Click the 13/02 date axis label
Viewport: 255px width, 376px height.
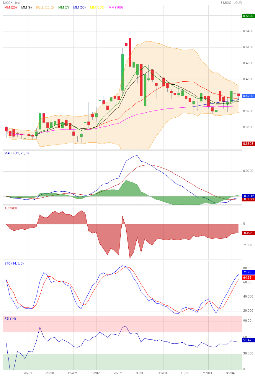tap(95, 373)
